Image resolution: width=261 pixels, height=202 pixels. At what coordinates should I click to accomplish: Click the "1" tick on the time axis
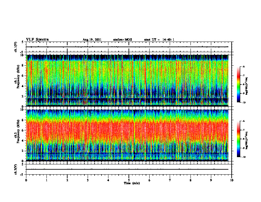coord(46,180)
